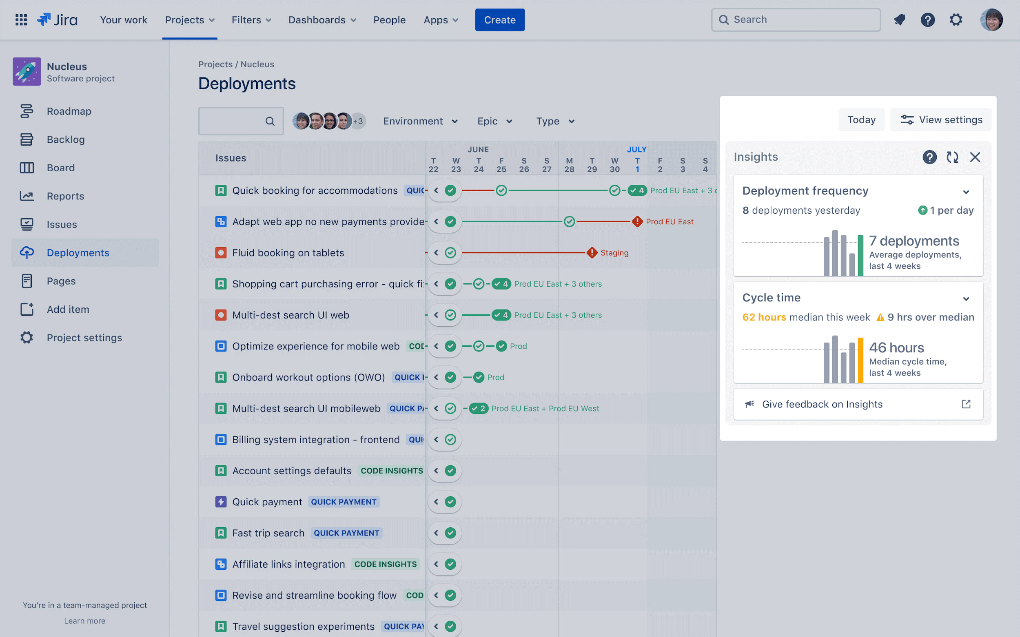Open the app switcher grid icon

click(x=21, y=20)
